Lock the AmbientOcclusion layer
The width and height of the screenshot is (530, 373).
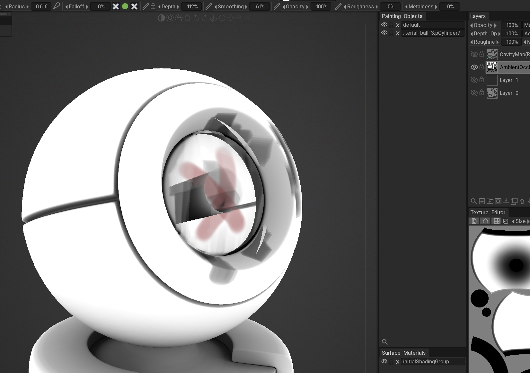(481, 67)
